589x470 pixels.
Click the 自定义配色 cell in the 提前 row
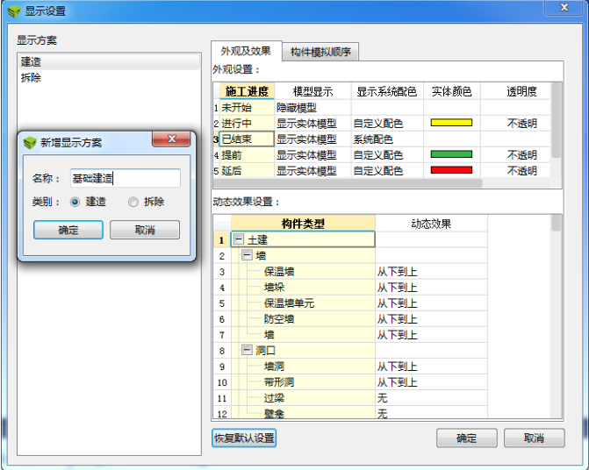pyautogui.click(x=387, y=155)
